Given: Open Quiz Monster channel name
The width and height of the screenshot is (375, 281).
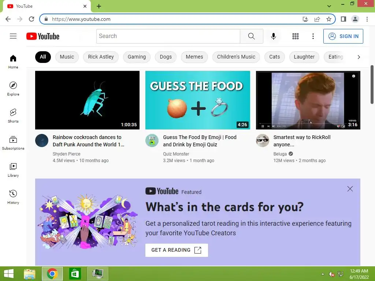Looking at the screenshot, I should click(x=176, y=154).
